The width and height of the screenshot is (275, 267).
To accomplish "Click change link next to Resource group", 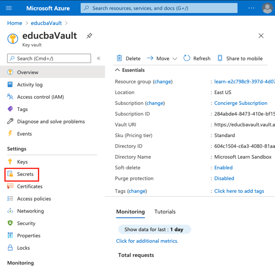I will [x=163, y=82].
